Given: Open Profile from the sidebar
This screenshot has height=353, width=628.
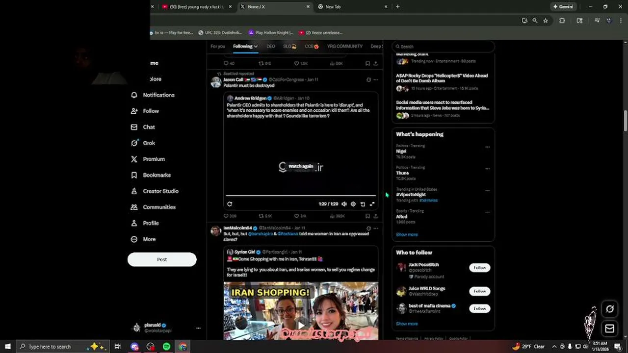Looking at the screenshot, I should click(145, 223).
